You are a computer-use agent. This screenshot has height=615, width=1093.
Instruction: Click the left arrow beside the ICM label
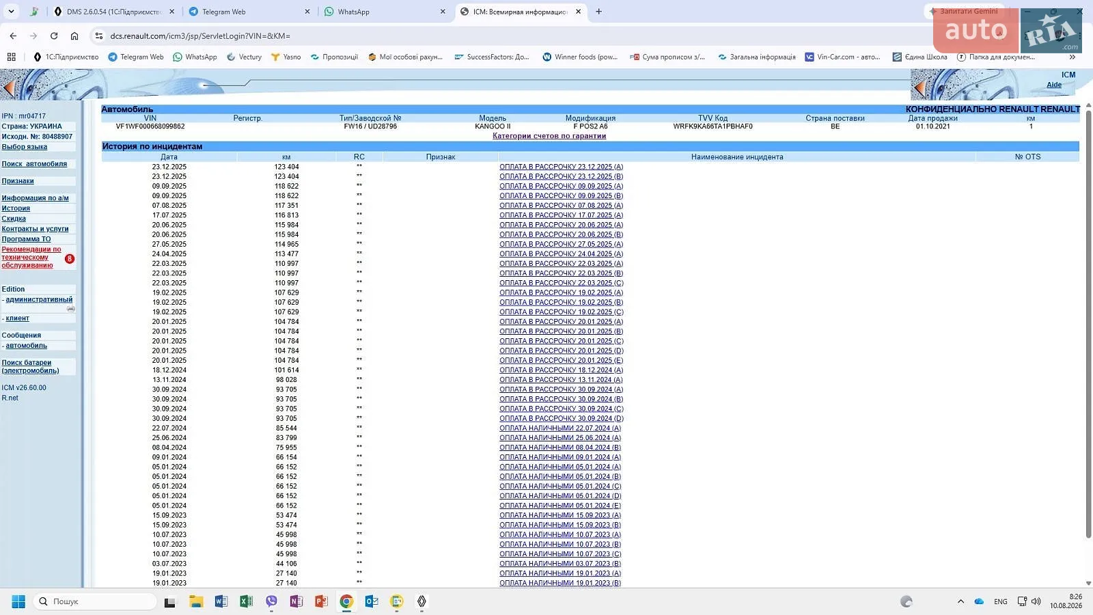tap(919, 87)
